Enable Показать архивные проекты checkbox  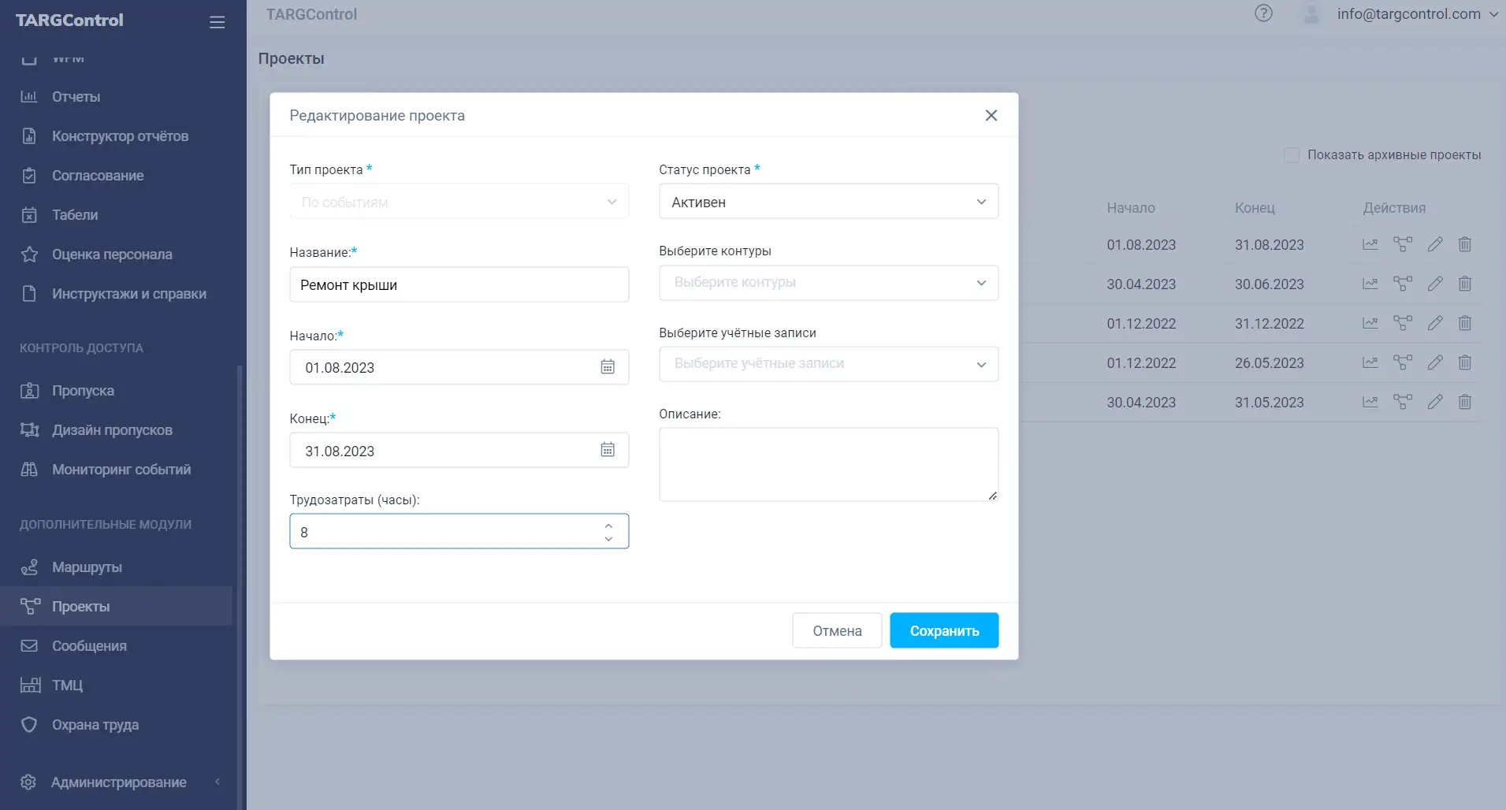click(1292, 154)
